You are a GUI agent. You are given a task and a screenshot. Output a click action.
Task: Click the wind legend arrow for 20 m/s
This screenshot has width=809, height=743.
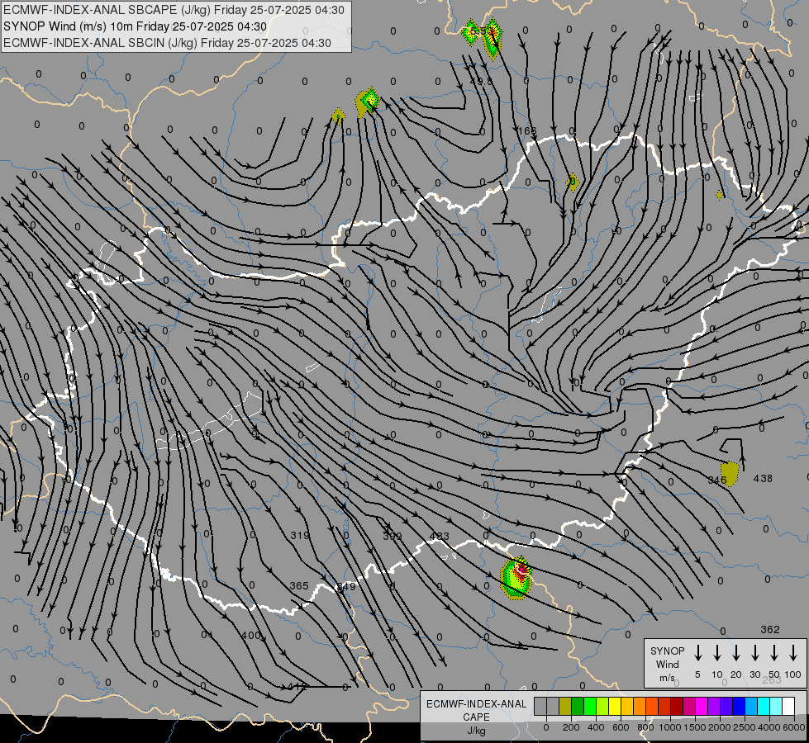point(736,653)
